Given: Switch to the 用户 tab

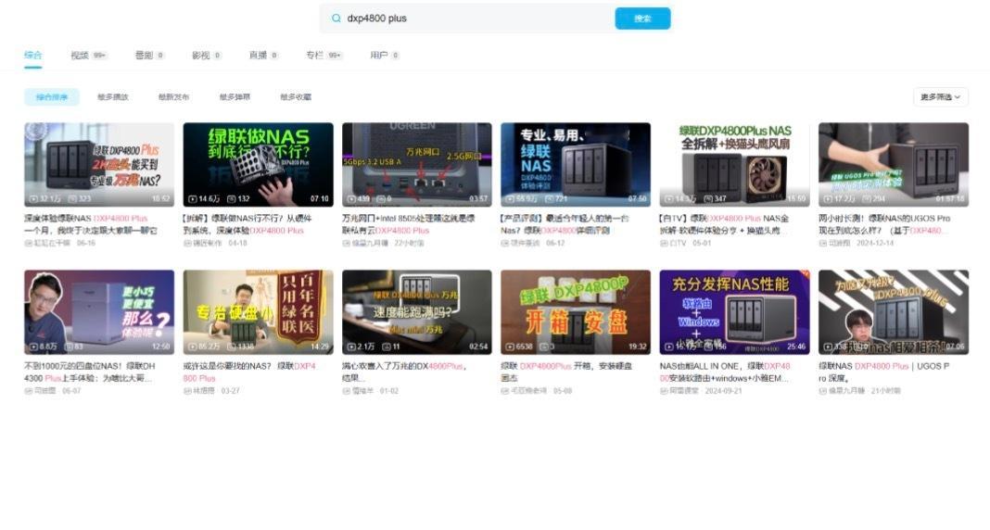Looking at the screenshot, I should [x=384, y=55].
